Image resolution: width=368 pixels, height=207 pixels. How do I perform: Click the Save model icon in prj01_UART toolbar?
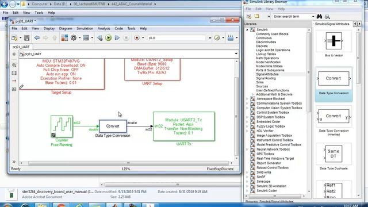coord(27,38)
